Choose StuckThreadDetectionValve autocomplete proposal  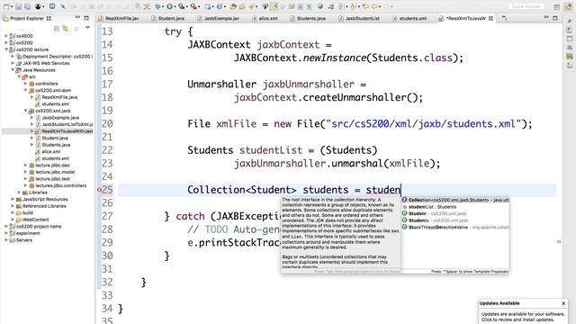click(x=455, y=228)
